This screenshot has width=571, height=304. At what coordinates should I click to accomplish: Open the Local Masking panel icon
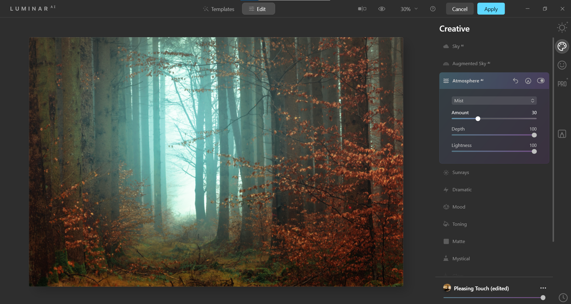pyautogui.click(x=562, y=134)
